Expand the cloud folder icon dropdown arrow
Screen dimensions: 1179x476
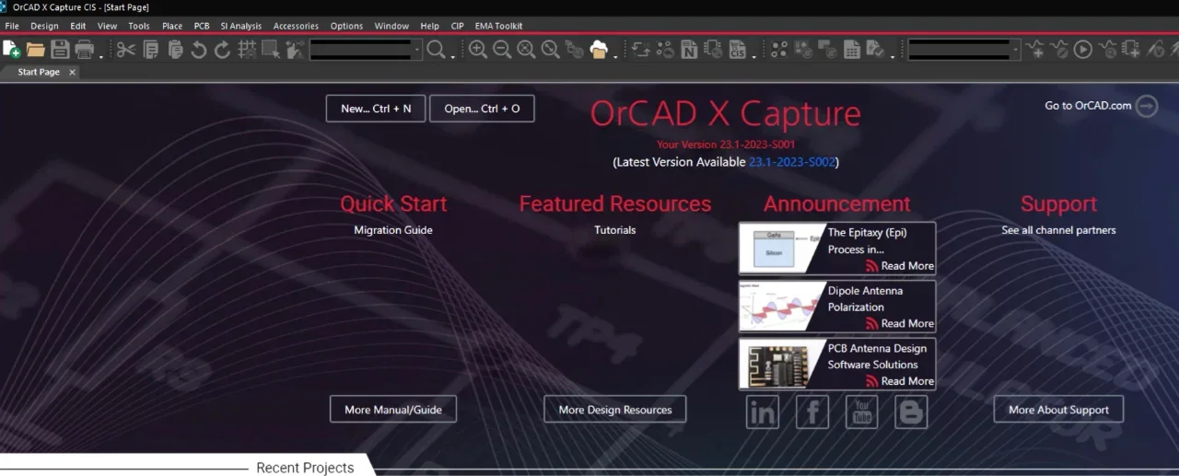pos(615,56)
